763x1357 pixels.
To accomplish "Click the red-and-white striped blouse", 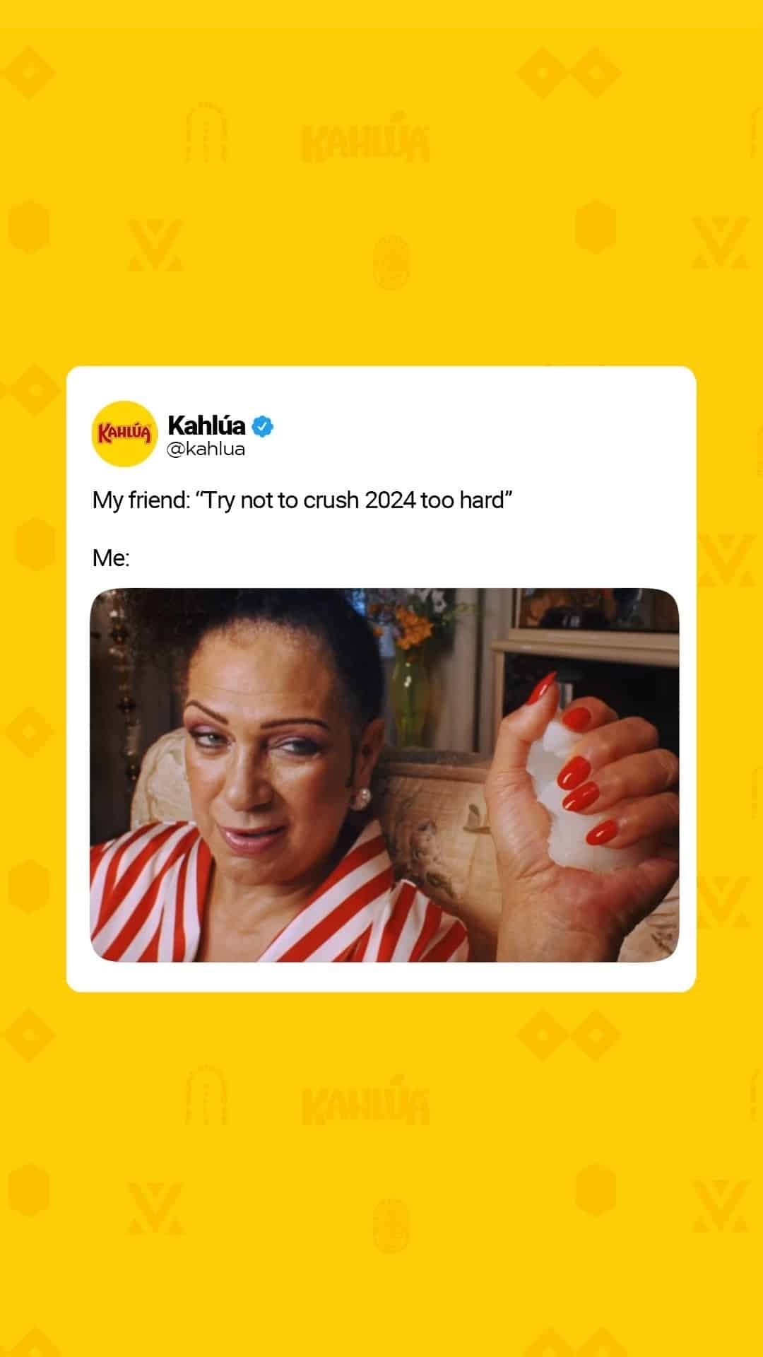I will point(276,898).
